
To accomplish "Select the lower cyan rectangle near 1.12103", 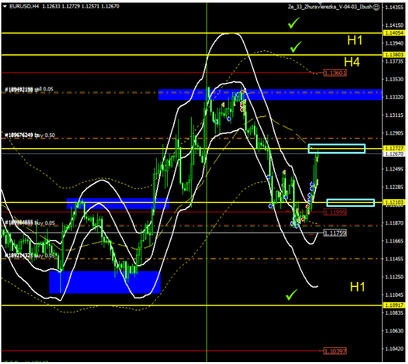I will click(350, 203).
